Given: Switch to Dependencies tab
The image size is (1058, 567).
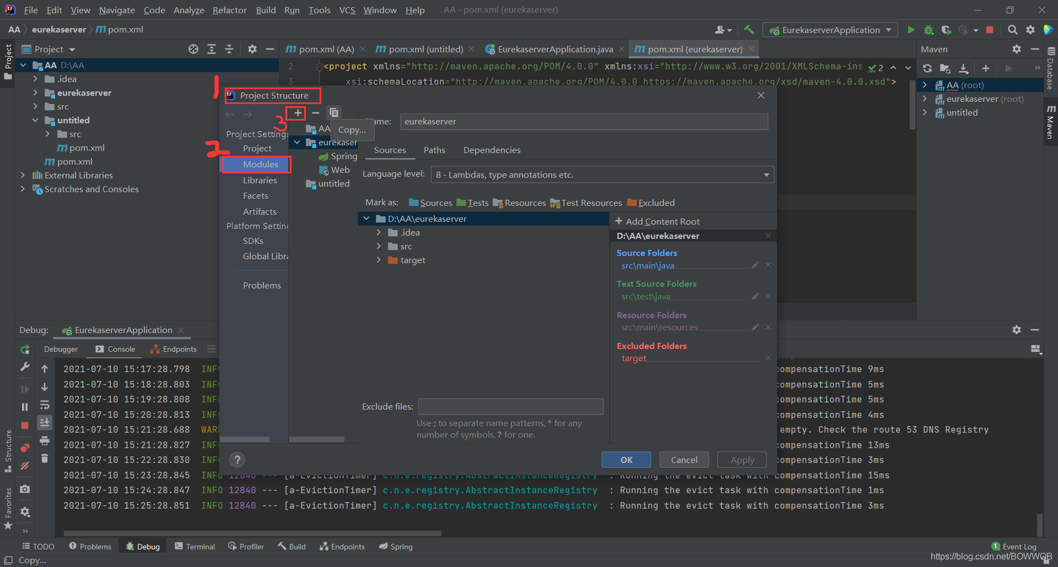Looking at the screenshot, I should click(492, 150).
